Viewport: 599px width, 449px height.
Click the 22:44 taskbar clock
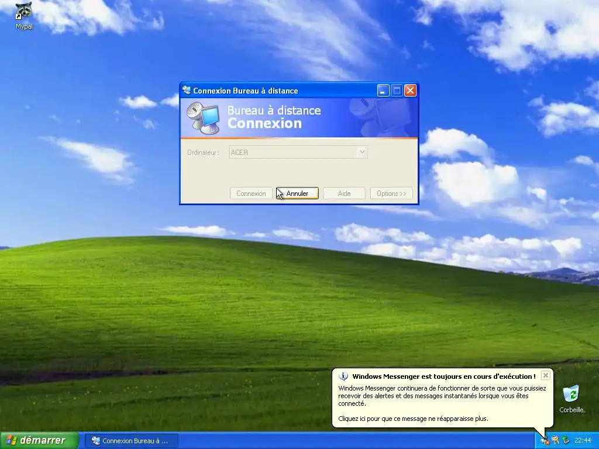pos(583,441)
